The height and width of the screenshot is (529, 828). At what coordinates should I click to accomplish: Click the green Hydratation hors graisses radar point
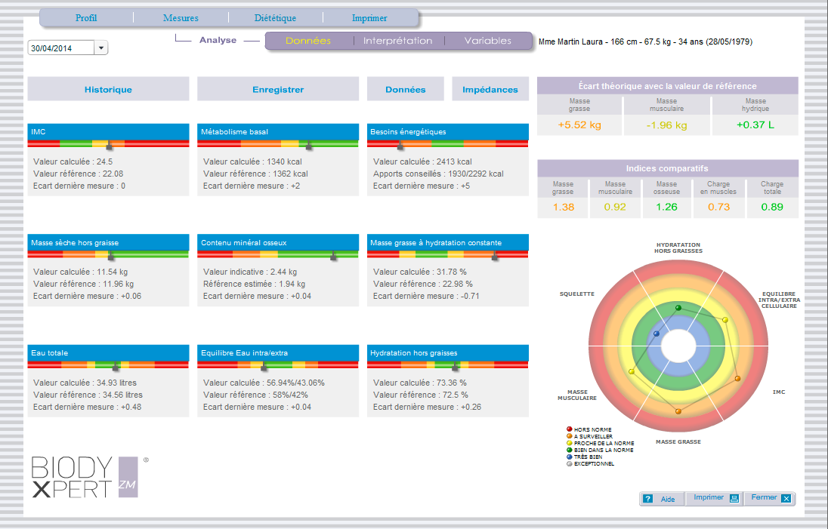click(678, 308)
